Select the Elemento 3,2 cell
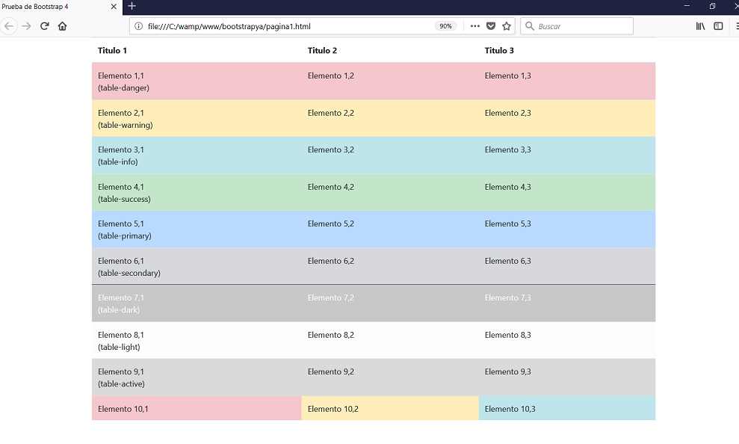 click(390, 155)
